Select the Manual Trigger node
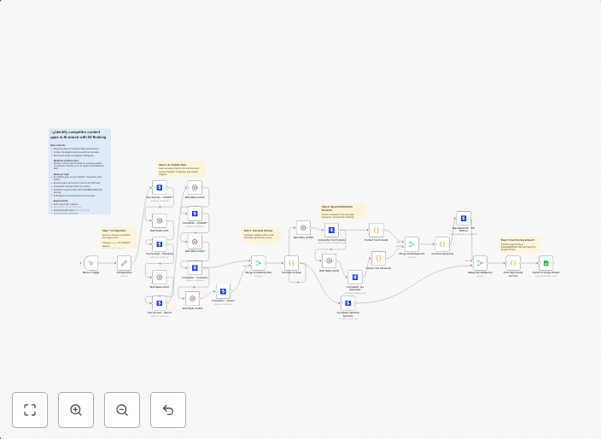601x439 pixels. click(x=90, y=263)
